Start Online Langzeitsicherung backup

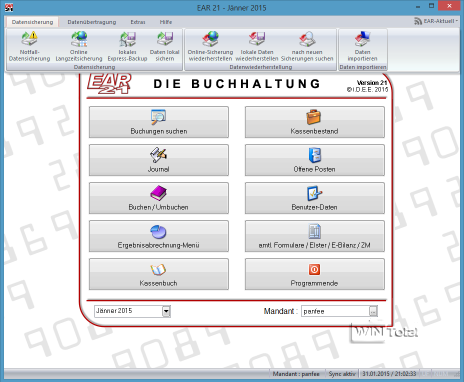pyautogui.click(x=78, y=46)
